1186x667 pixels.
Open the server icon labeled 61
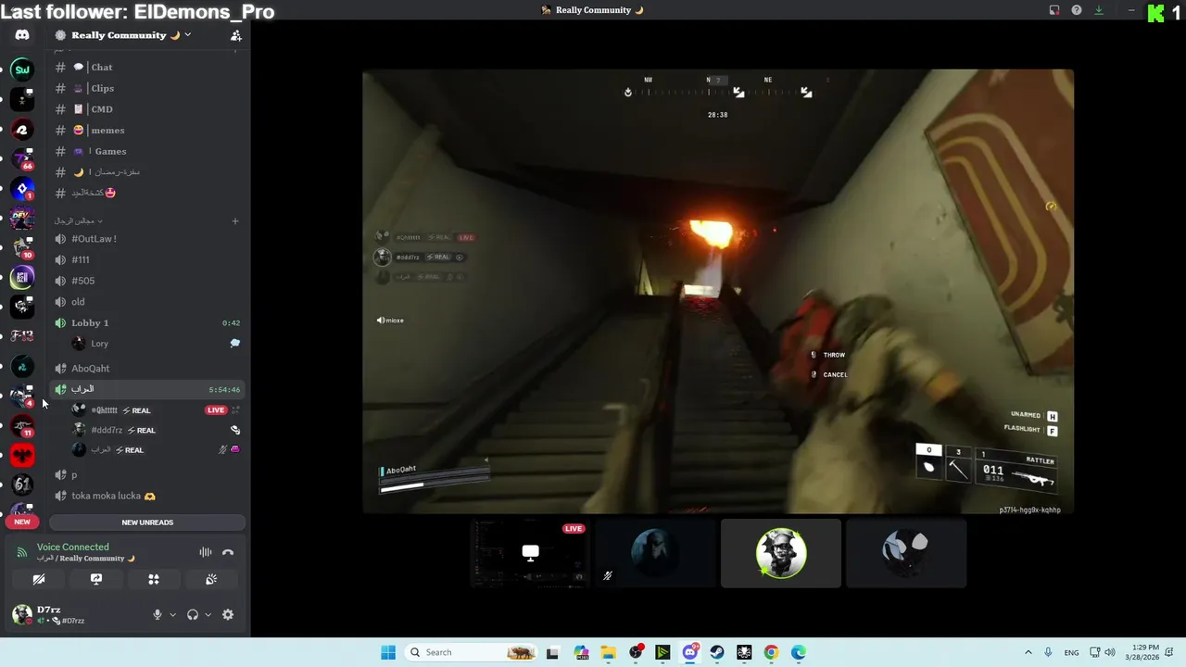coord(22,484)
